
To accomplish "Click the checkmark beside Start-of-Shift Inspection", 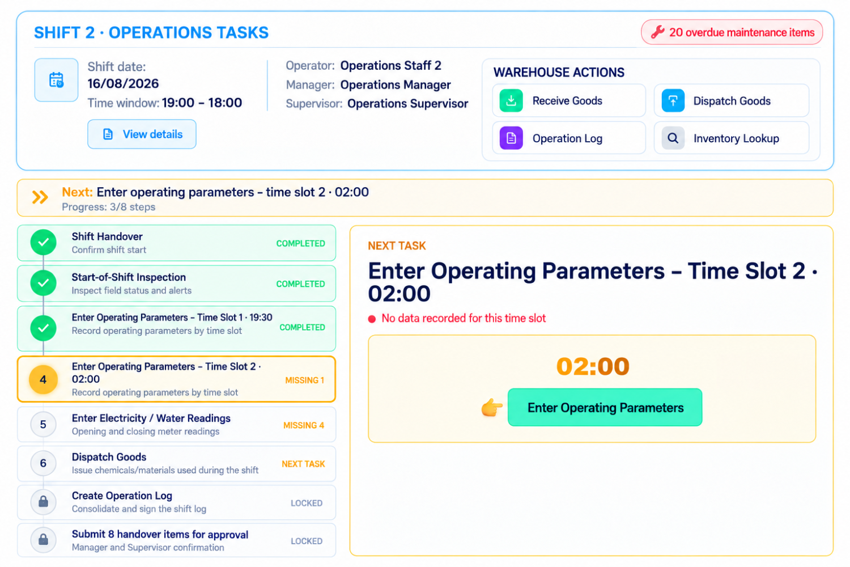I will [43, 283].
